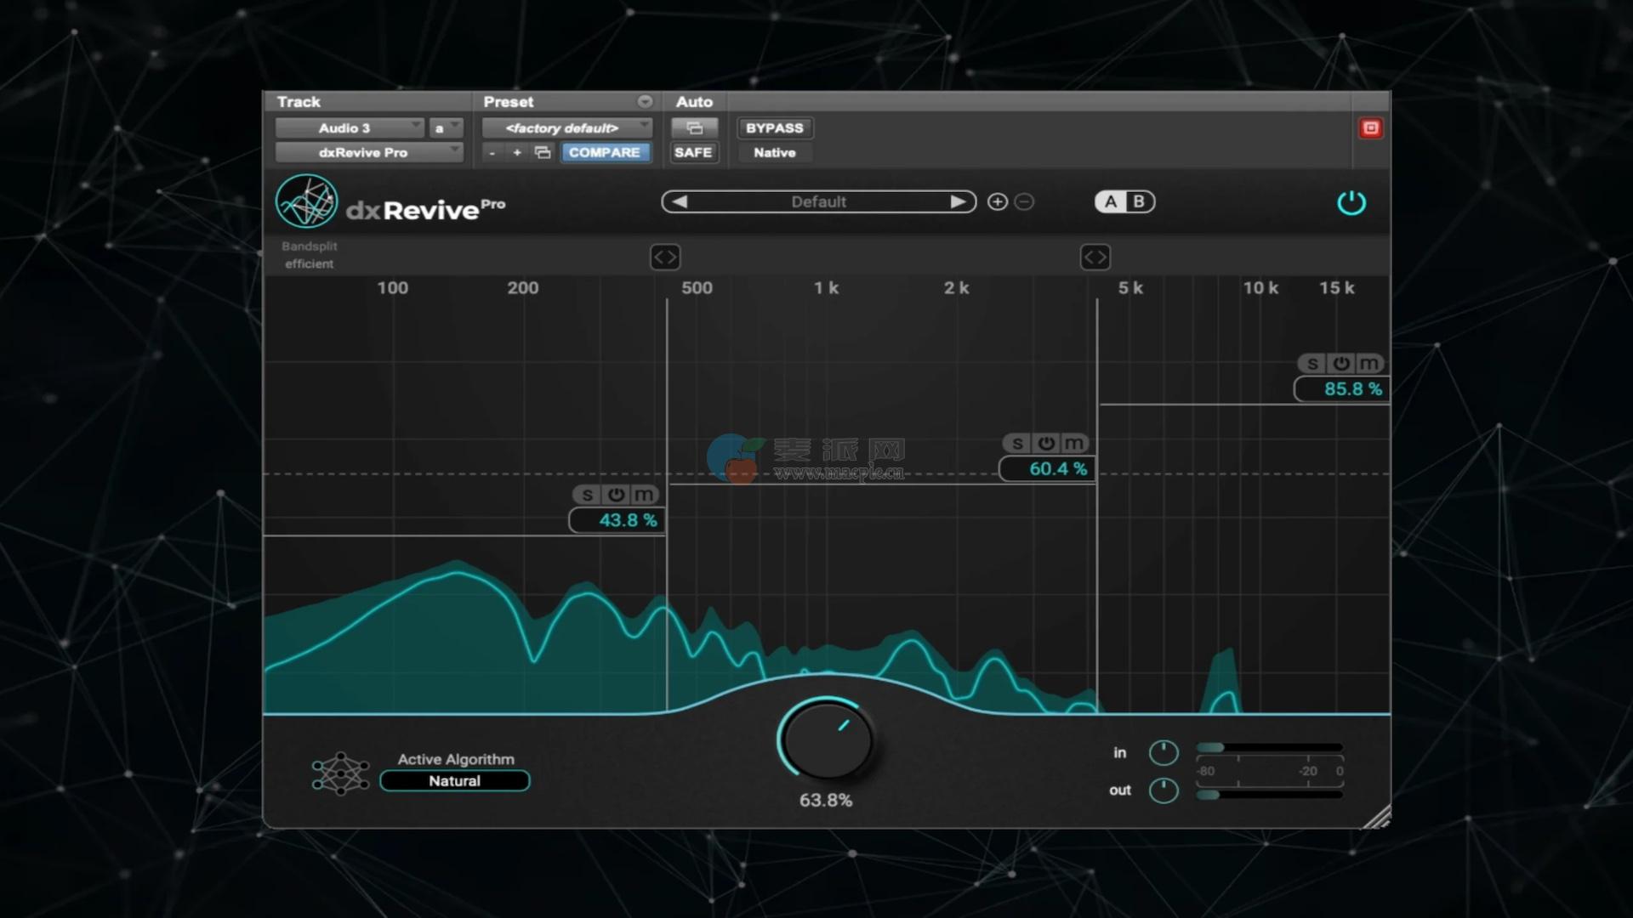Click the add preset plus icon

point(998,202)
